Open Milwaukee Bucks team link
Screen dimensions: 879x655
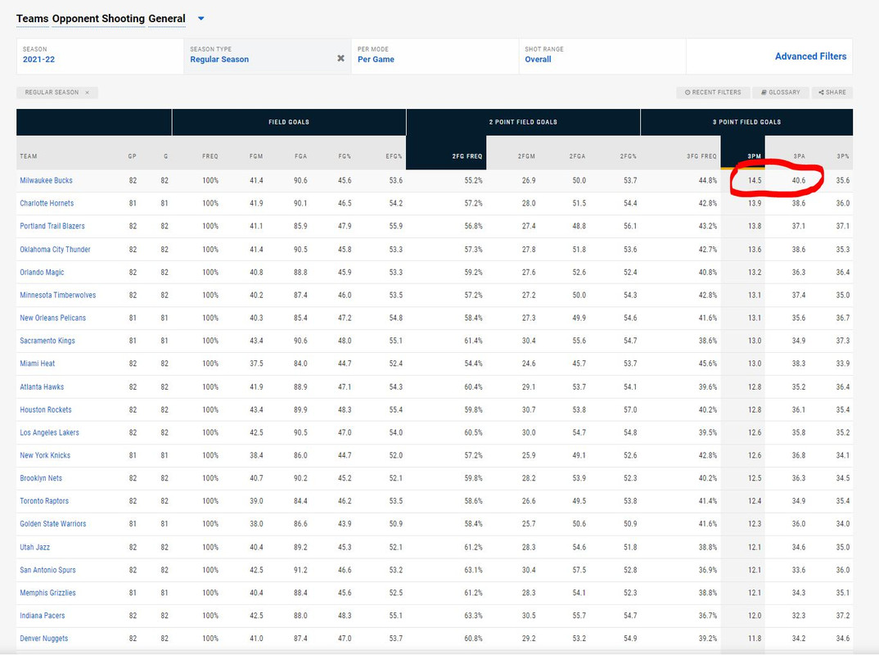[x=46, y=181]
